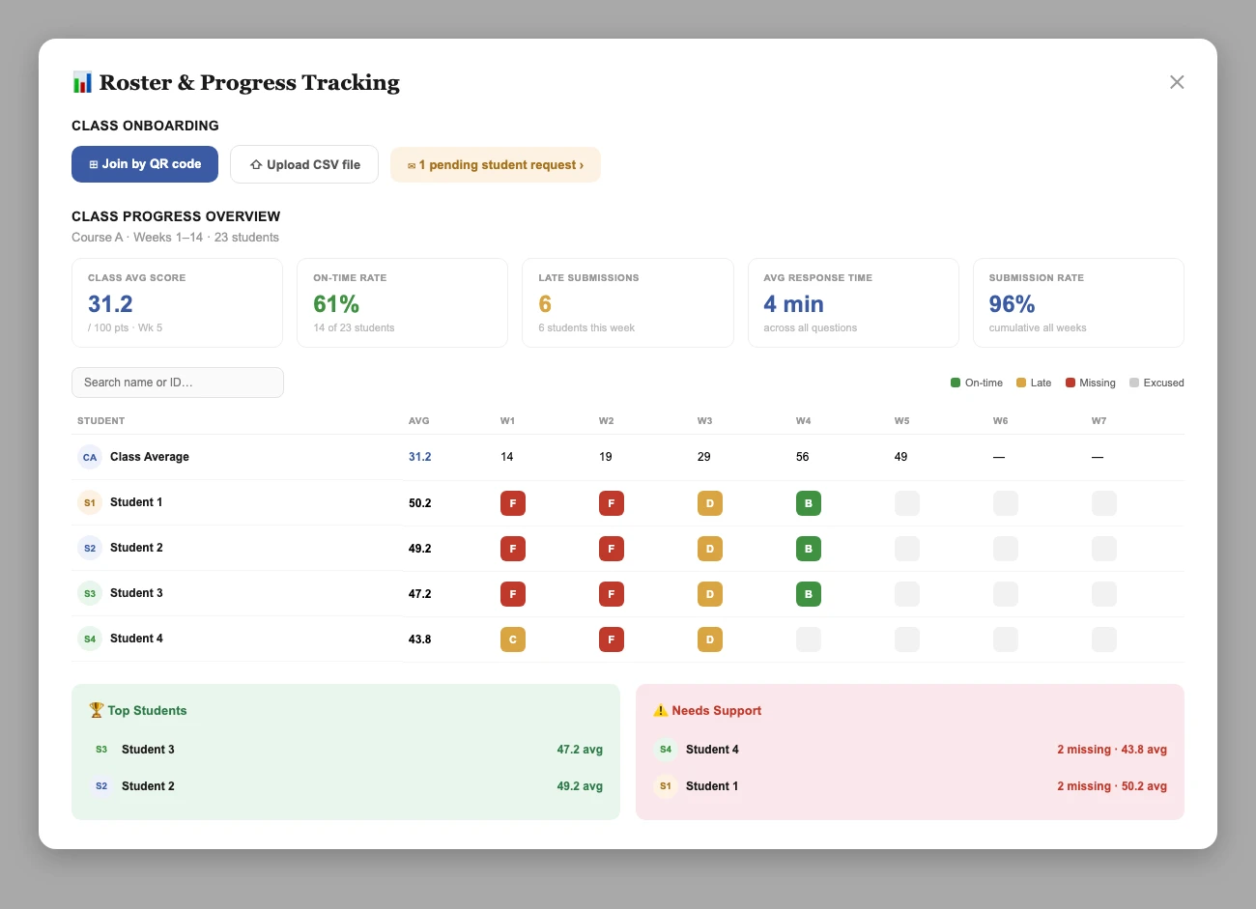Open the 1 pending student request link
This screenshot has height=909, width=1256.
coord(496,164)
